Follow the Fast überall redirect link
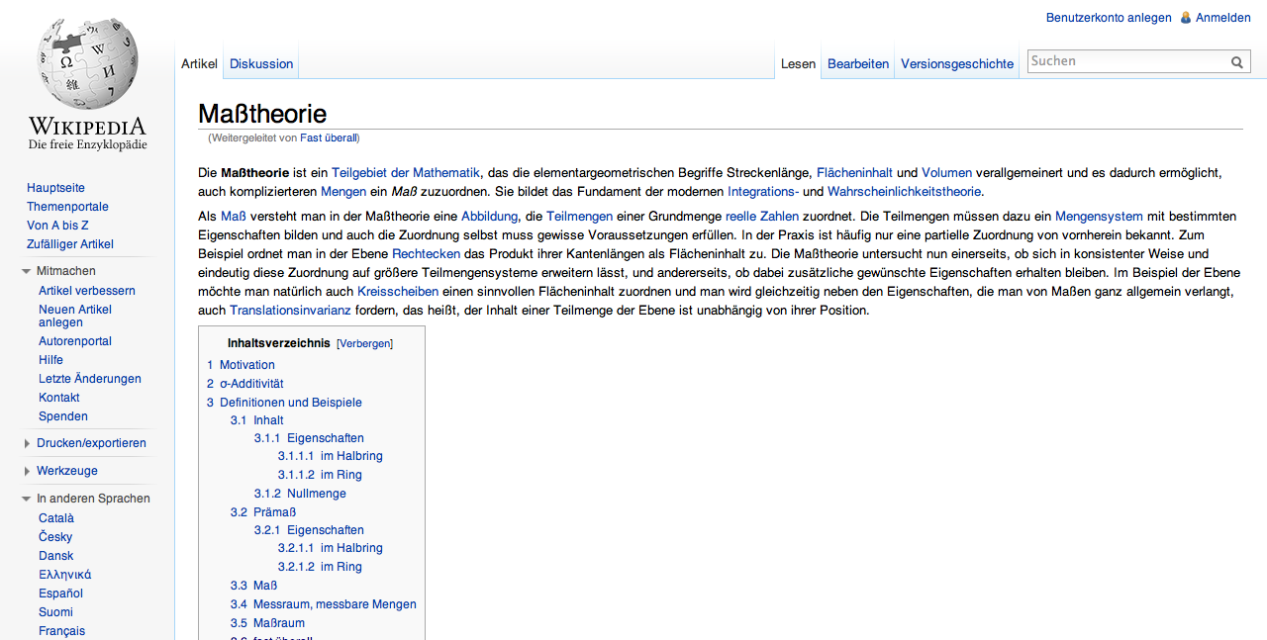1267x640 pixels. (329, 137)
